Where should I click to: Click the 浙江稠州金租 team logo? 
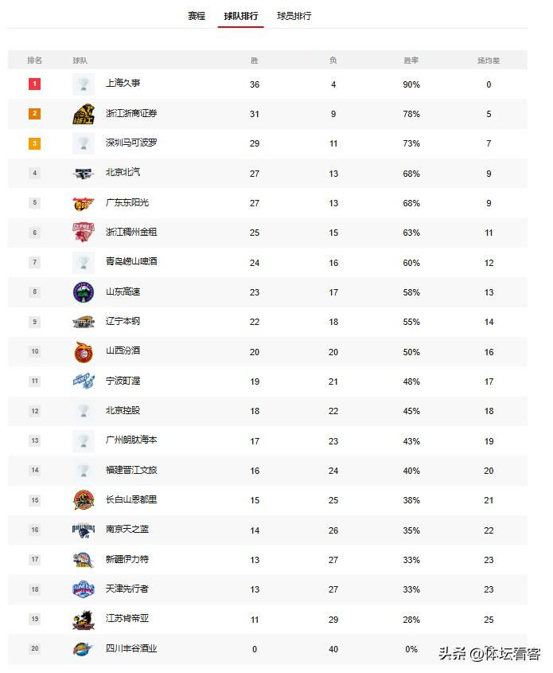click(x=84, y=233)
